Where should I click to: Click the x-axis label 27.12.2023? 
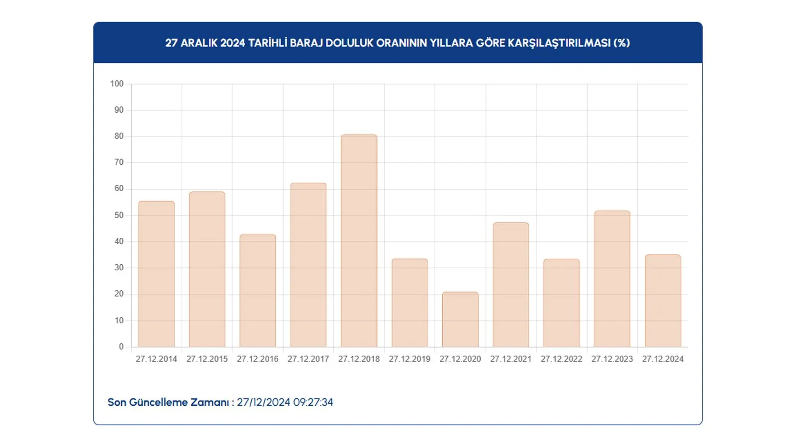click(612, 359)
